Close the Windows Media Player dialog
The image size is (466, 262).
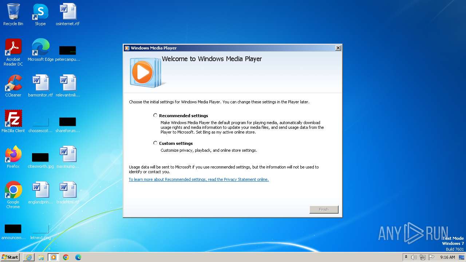point(338,48)
